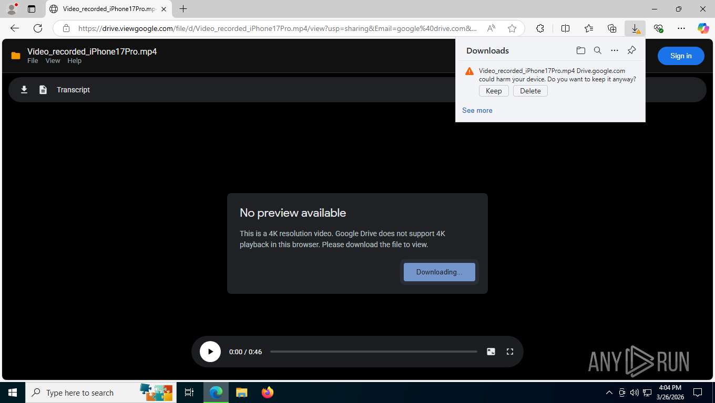Open browser Extensions puzzle icon
This screenshot has width=715, height=403.
pyautogui.click(x=540, y=28)
